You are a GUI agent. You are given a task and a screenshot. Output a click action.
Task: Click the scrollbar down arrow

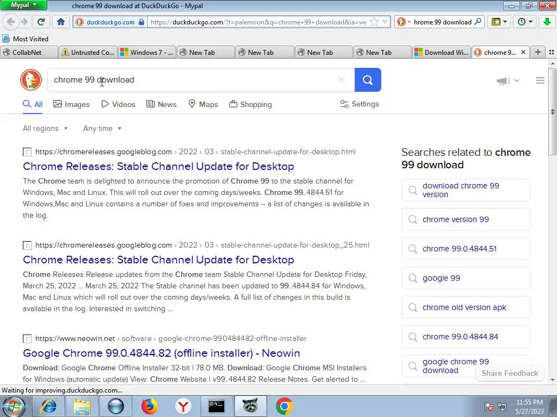pos(553,380)
